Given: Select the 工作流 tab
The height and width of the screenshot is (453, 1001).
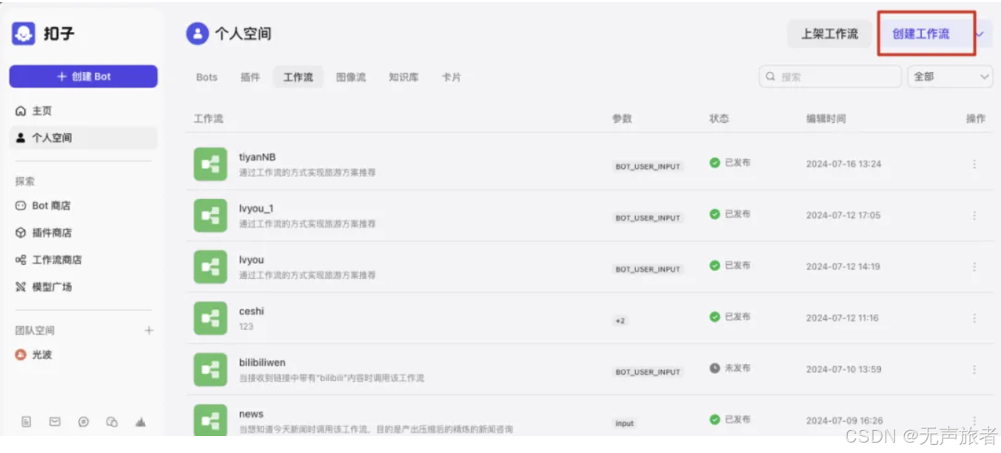Looking at the screenshot, I should (x=298, y=77).
